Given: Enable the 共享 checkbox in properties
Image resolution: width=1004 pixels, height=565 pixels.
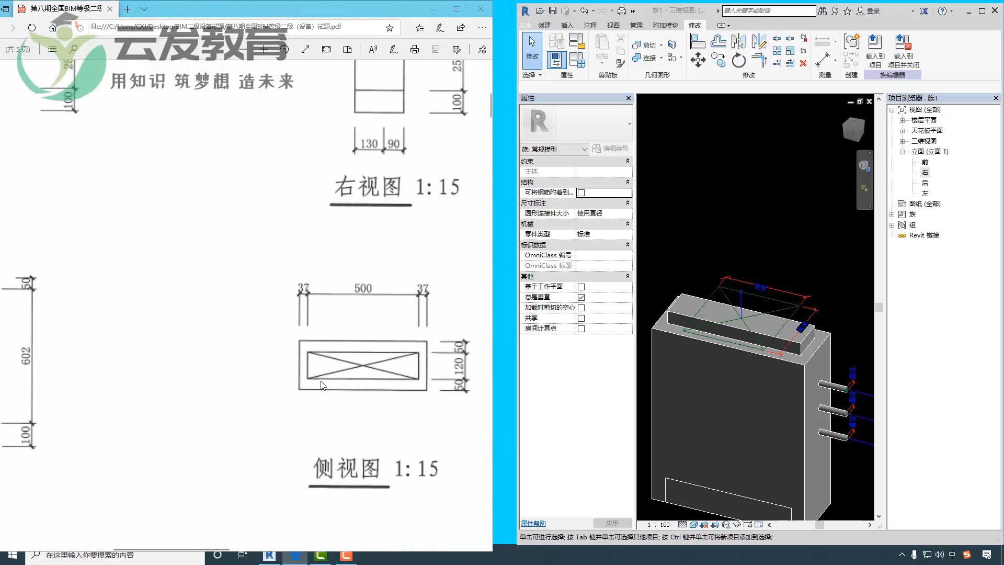Looking at the screenshot, I should coord(581,318).
